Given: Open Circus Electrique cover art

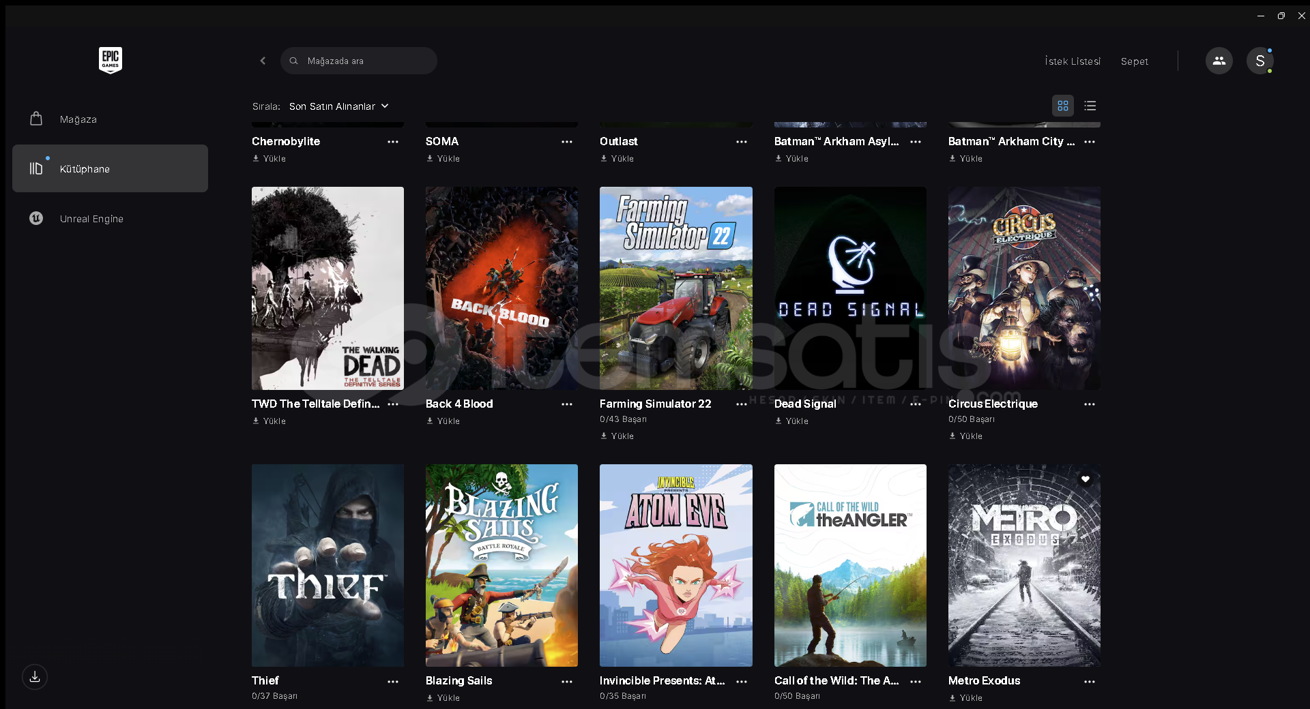Looking at the screenshot, I should 1024,288.
